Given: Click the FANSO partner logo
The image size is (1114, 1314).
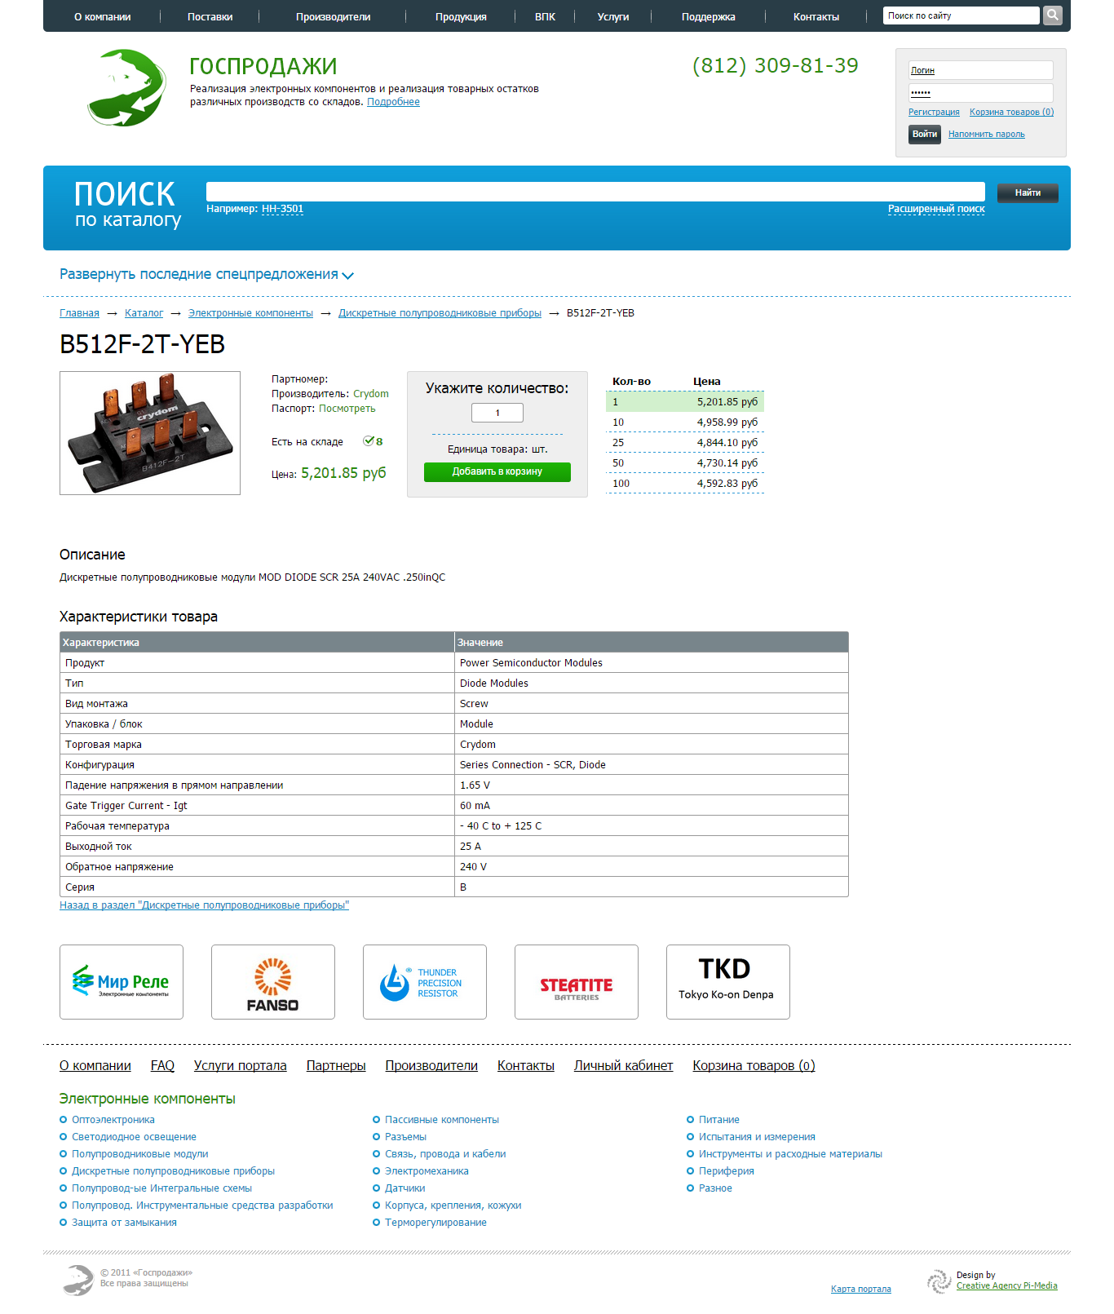Looking at the screenshot, I should coord(273,982).
